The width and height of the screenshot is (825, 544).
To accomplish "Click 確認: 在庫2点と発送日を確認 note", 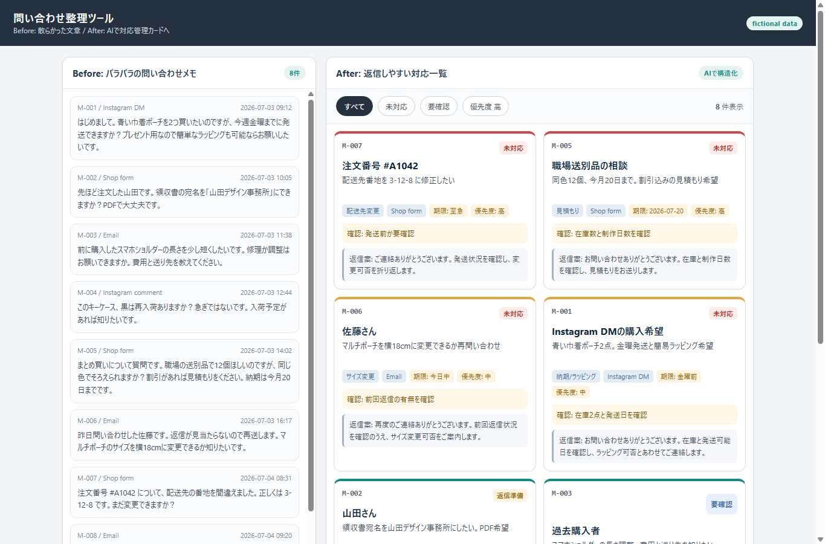I will 644,415.
